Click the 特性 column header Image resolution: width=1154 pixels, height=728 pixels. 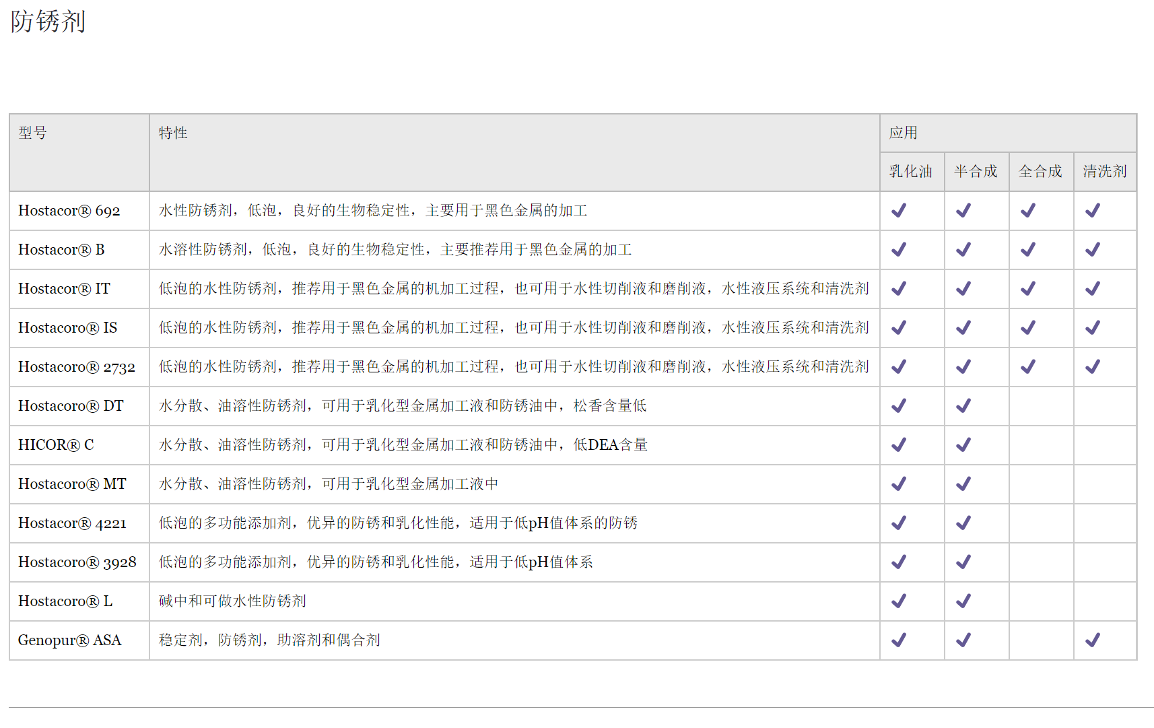click(173, 133)
